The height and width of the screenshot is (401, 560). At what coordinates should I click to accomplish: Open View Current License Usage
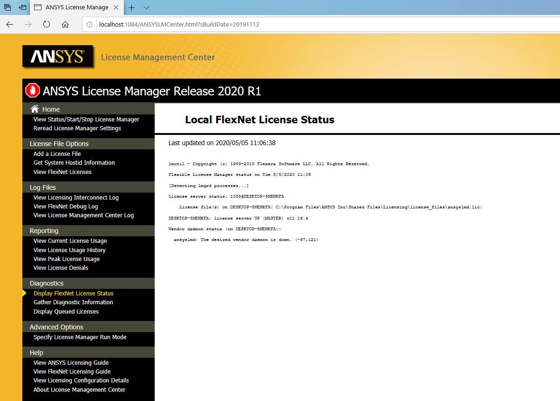point(70,241)
